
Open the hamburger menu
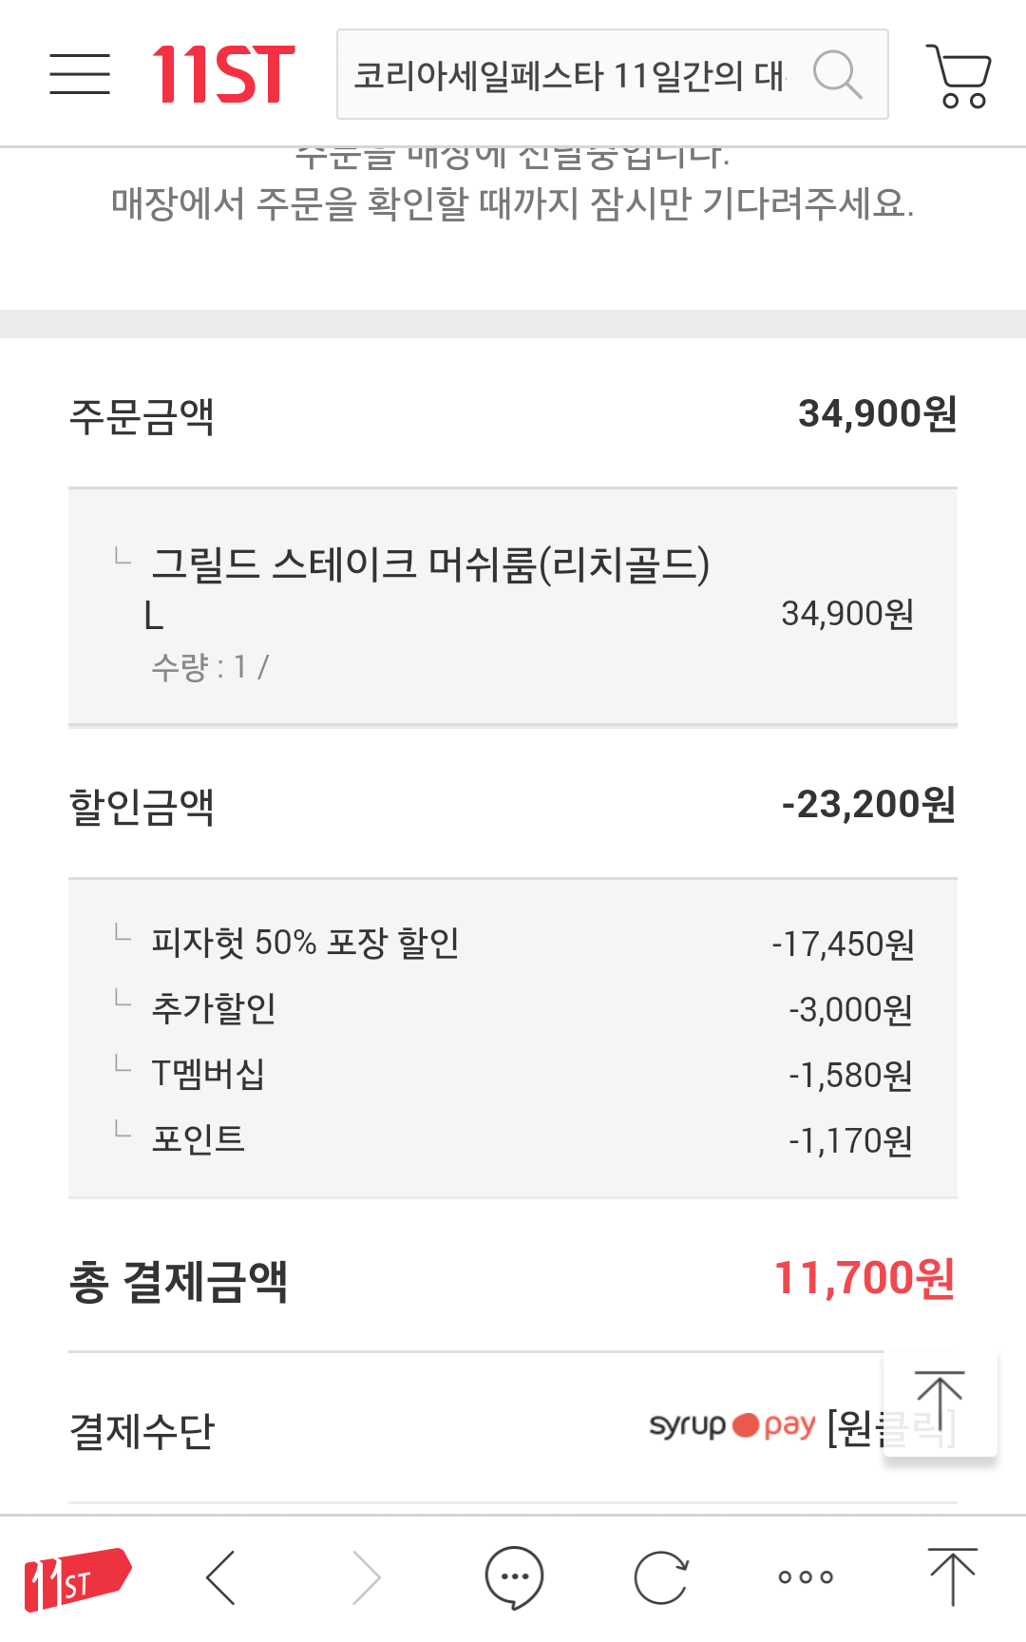pyautogui.click(x=80, y=74)
